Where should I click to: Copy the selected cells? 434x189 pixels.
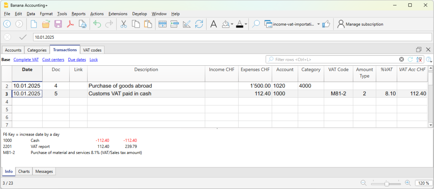point(136,24)
